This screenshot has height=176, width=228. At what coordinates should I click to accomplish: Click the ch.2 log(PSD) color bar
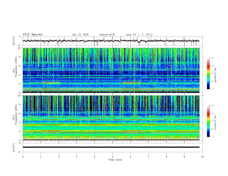click(208, 121)
